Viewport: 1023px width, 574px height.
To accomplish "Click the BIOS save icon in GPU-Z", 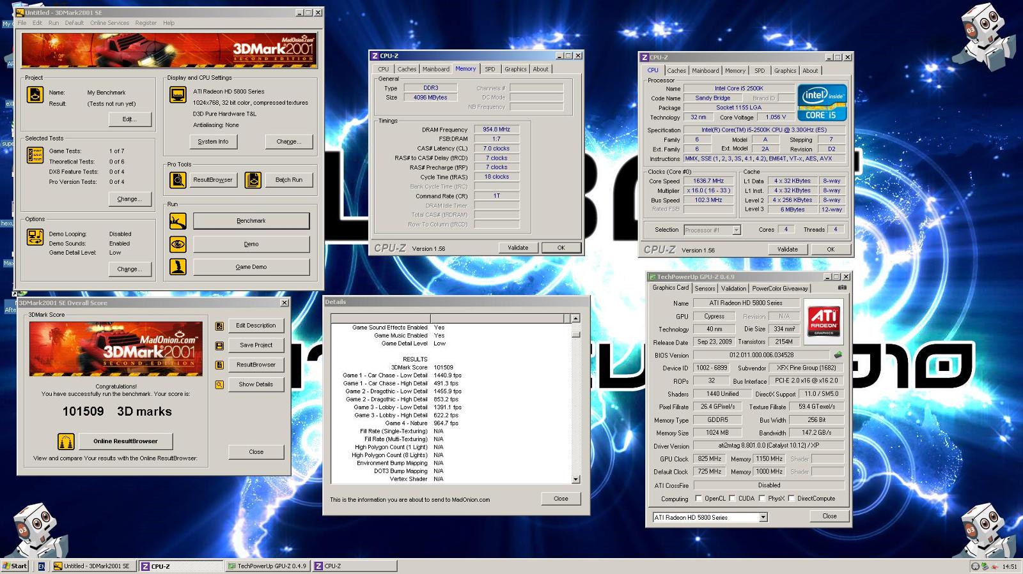I will (838, 355).
